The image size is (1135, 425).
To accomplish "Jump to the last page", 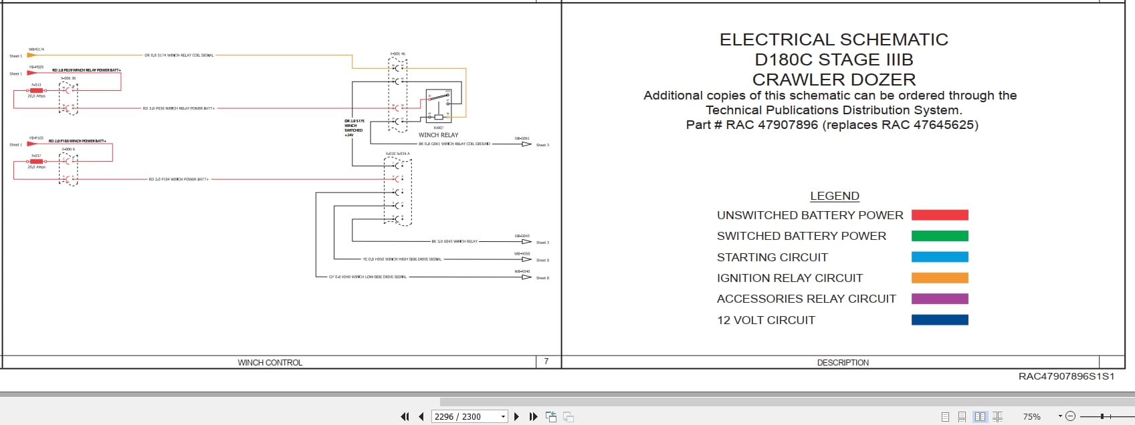I will click(x=533, y=416).
